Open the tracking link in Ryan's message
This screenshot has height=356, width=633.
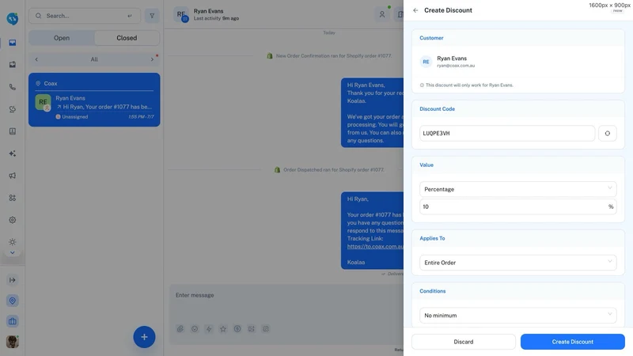(375, 247)
